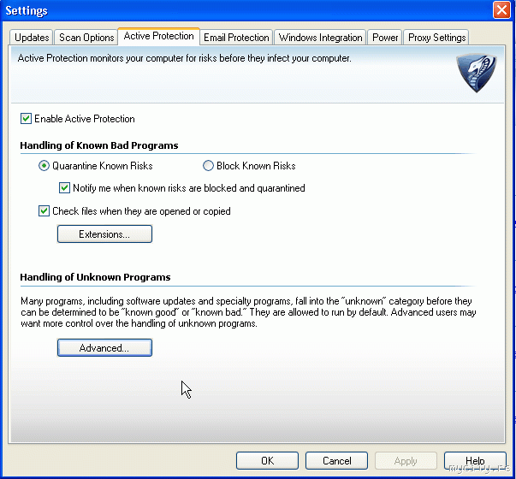Open Help for these settings
Viewport: 516px width, 479px height.
(475, 461)
